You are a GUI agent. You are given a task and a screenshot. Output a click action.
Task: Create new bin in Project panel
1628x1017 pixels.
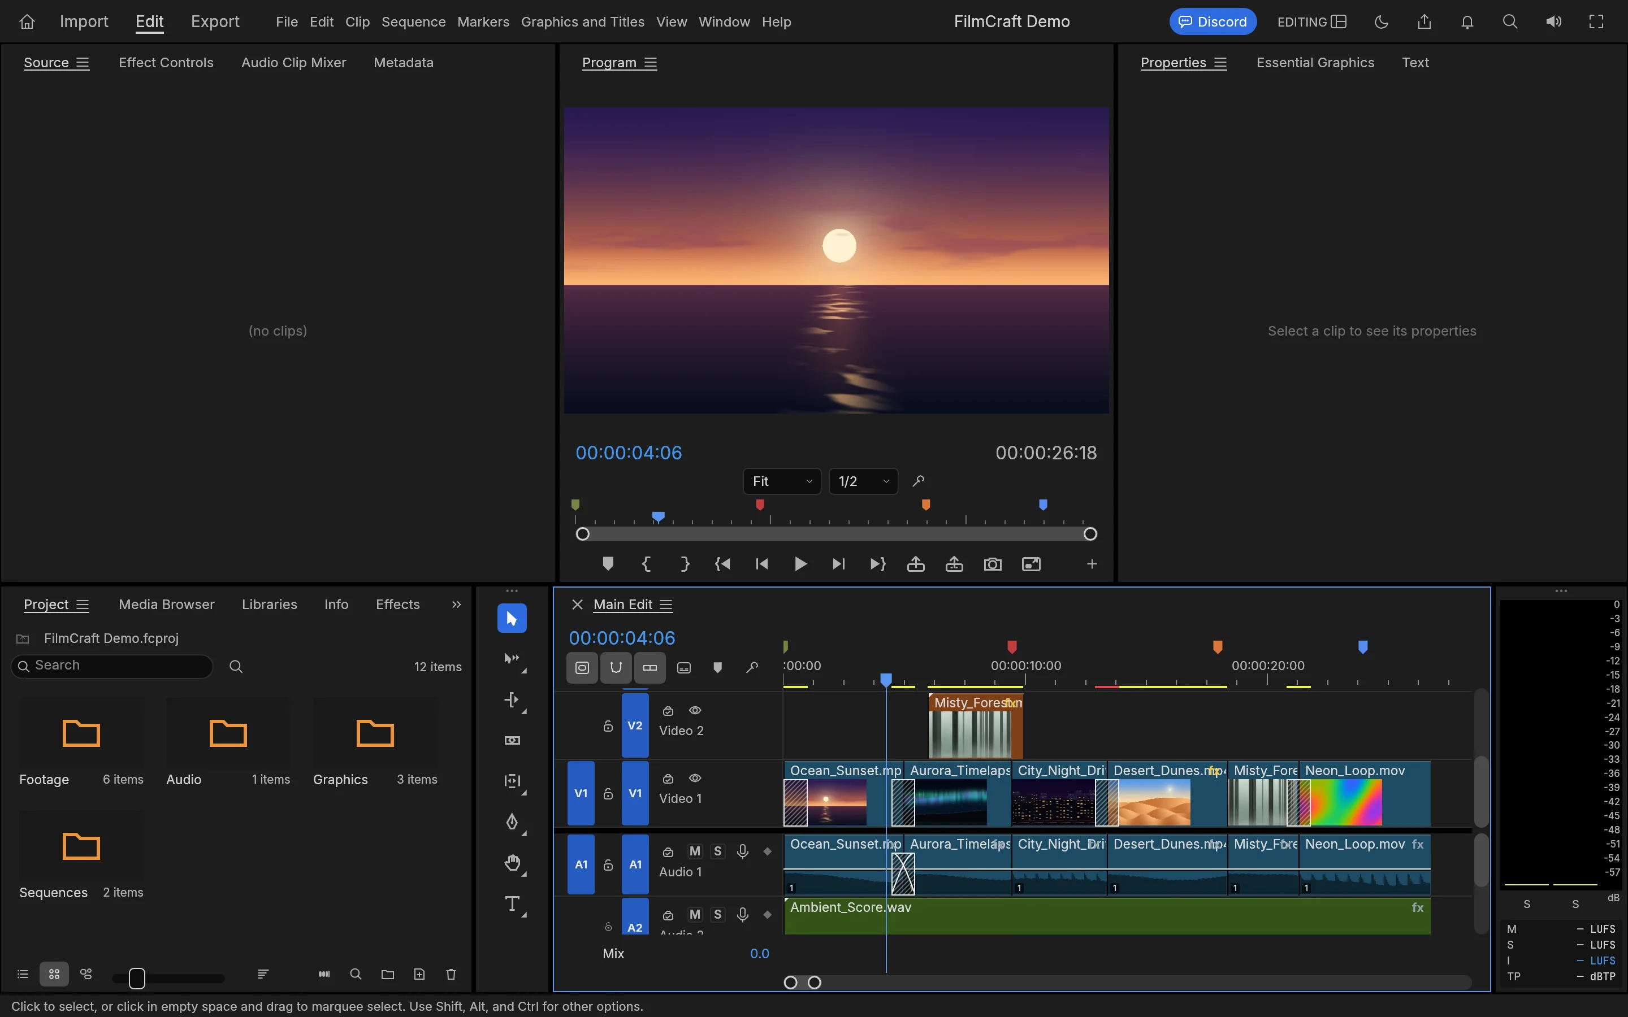(387, 974)
